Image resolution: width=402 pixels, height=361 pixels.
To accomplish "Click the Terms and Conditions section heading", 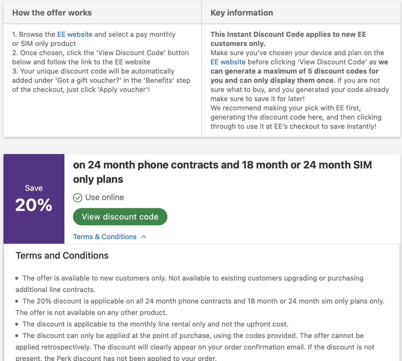I will tap(62, 256).
